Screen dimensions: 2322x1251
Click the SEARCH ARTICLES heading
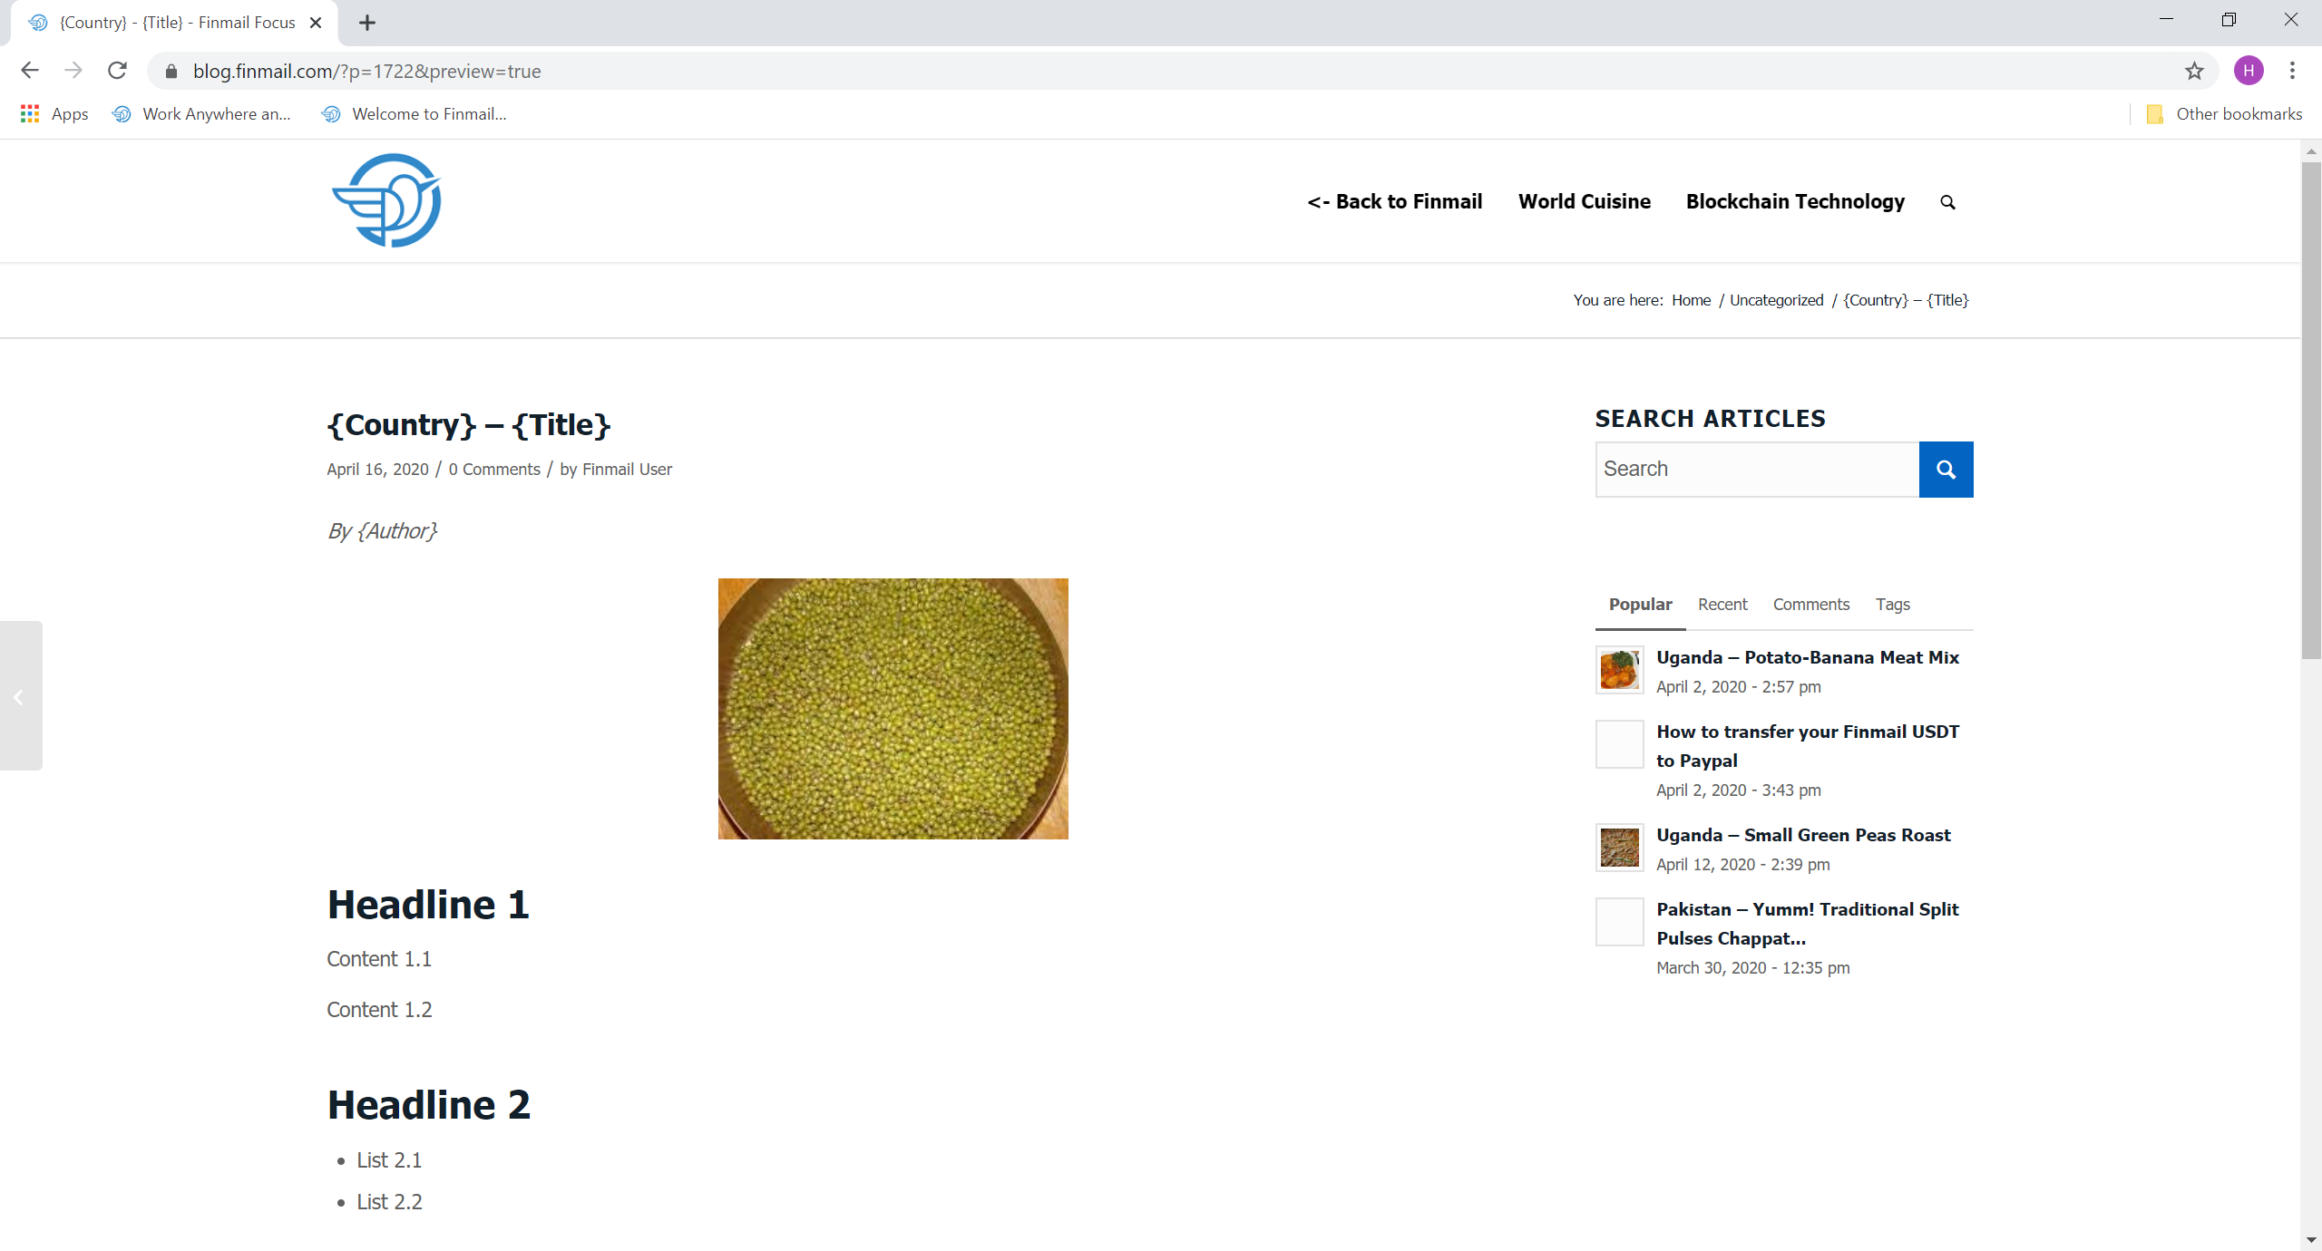pos(1710,419)
